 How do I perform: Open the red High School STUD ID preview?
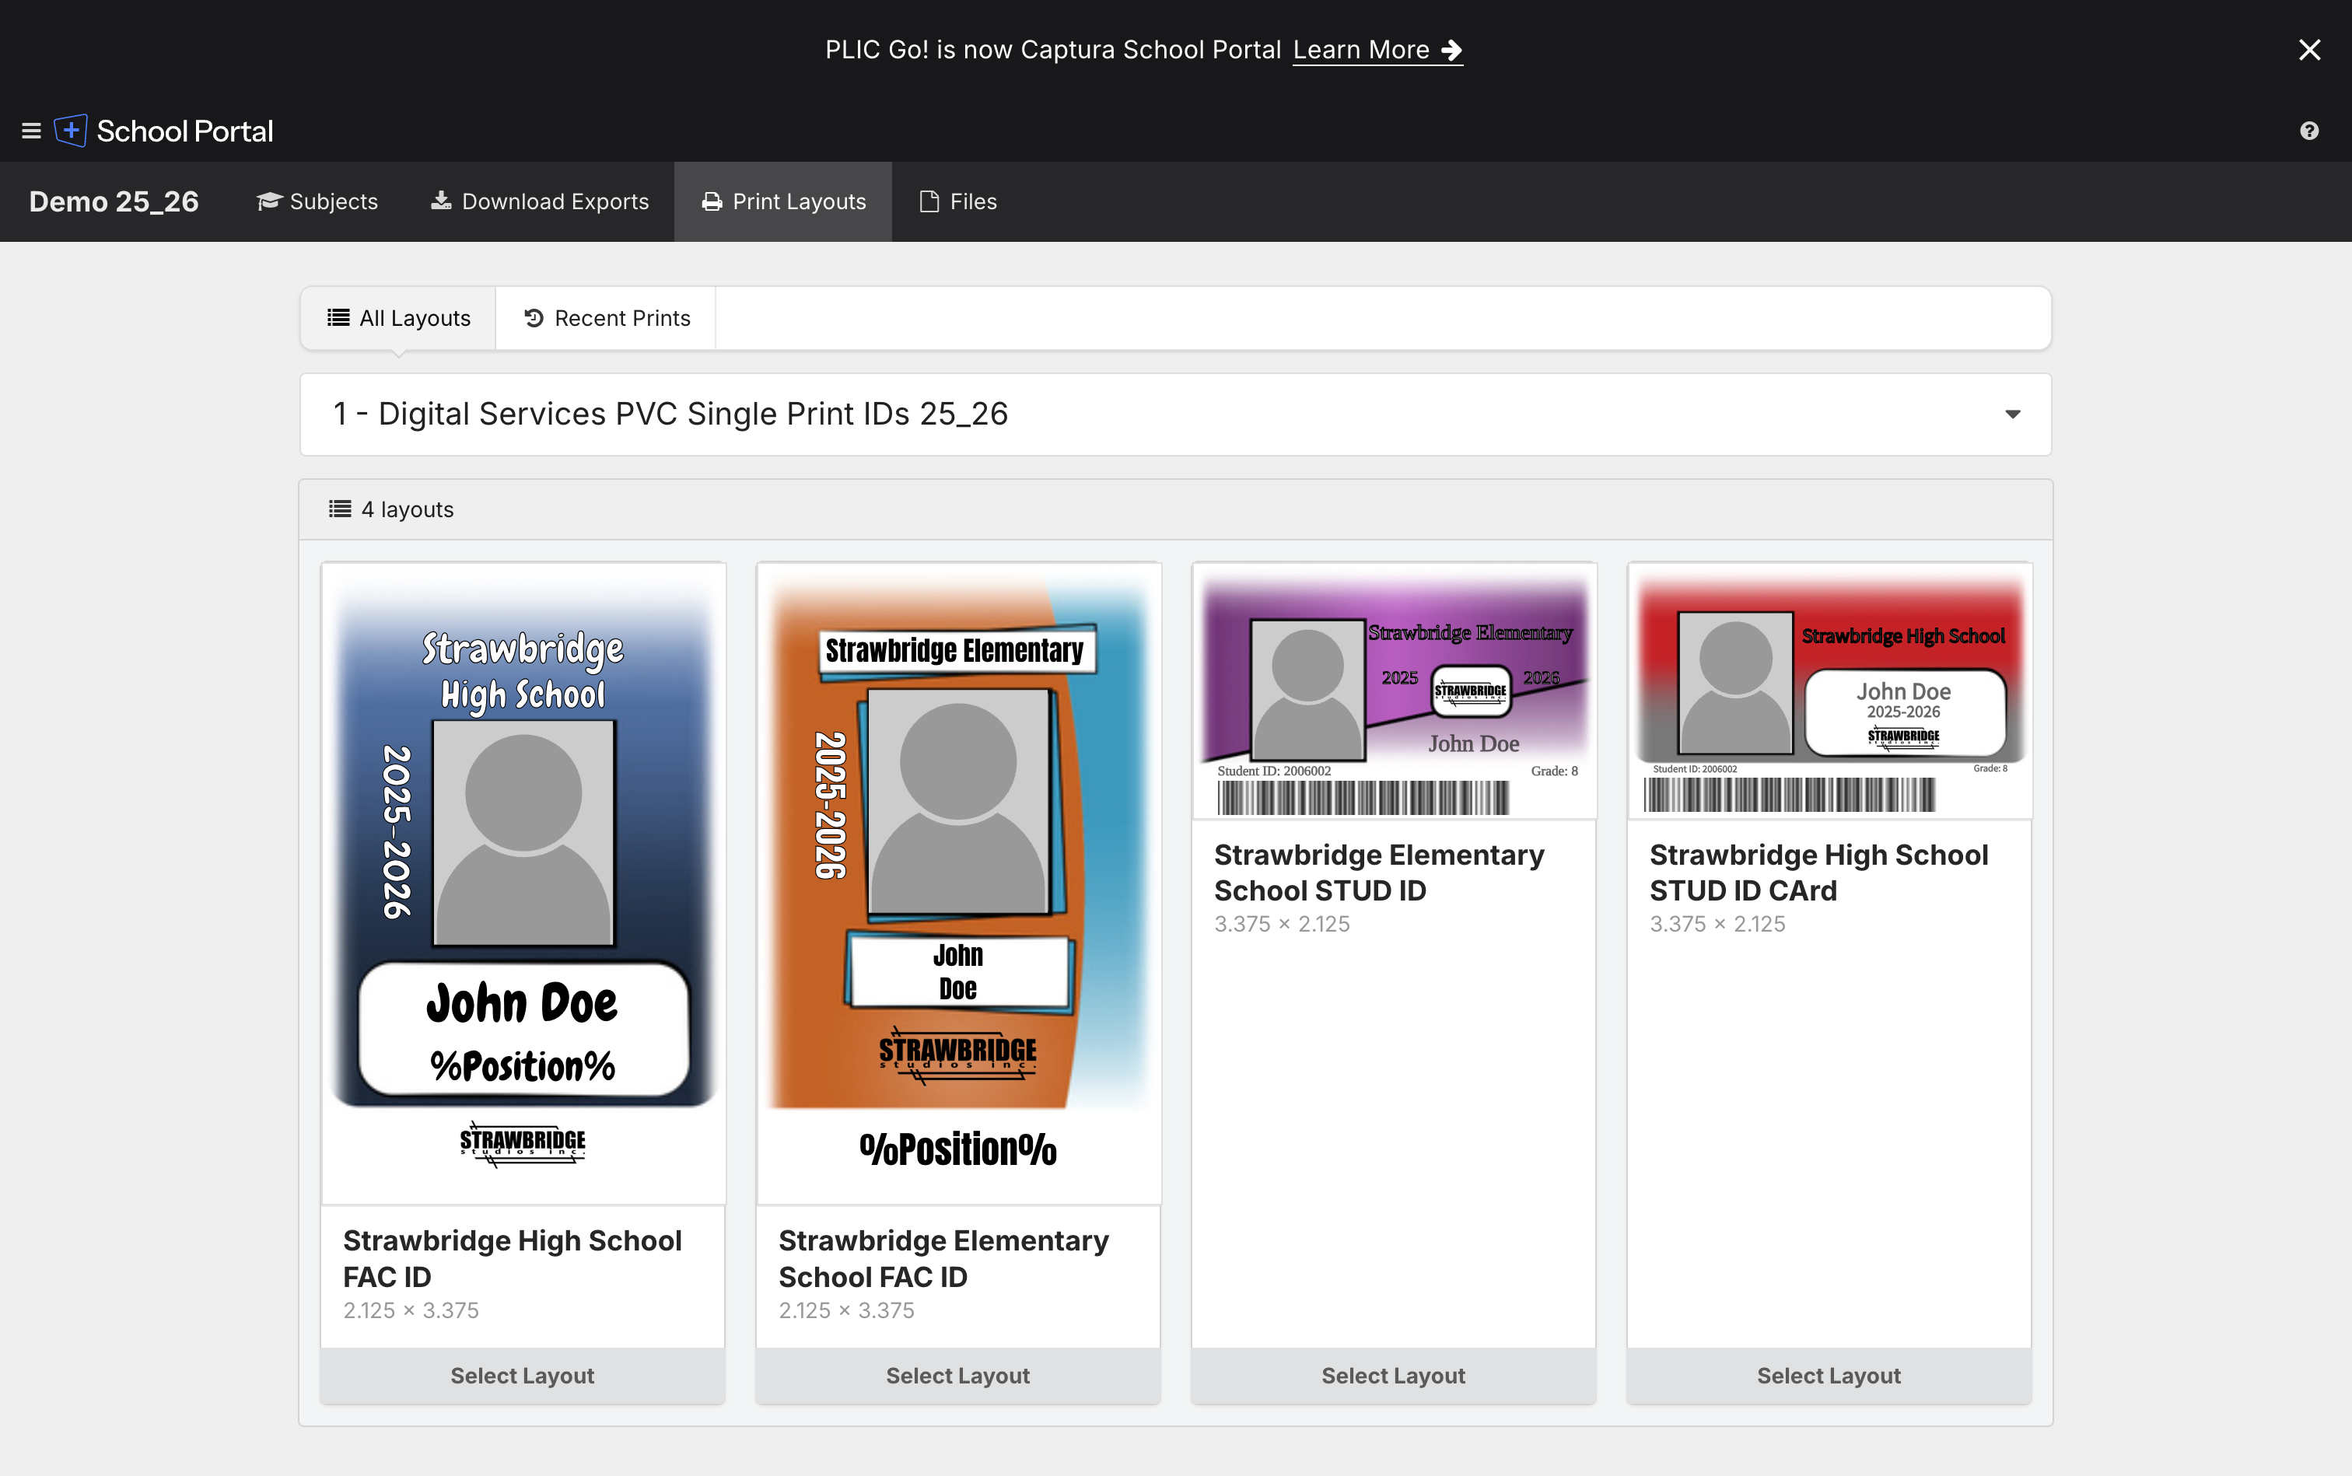tap(1829, 691)
